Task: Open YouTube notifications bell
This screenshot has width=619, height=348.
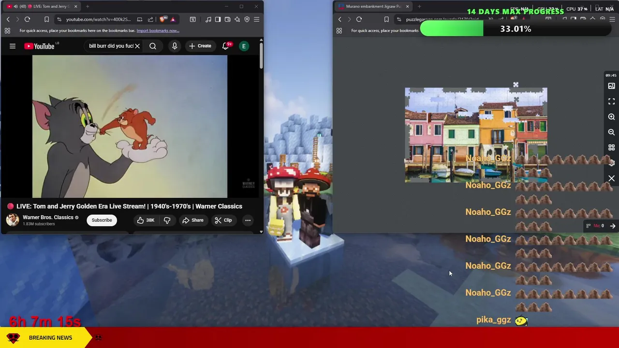Action: tap(225, 46)
